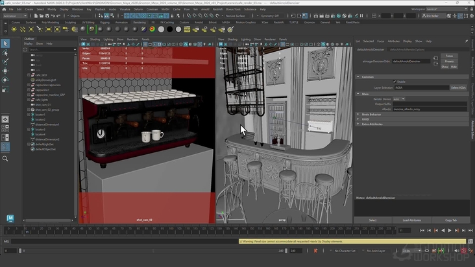This screenshot has width=475, height=267.
Task: Choose the Move tool in the toolbox
Action: (x=5, y=71)
